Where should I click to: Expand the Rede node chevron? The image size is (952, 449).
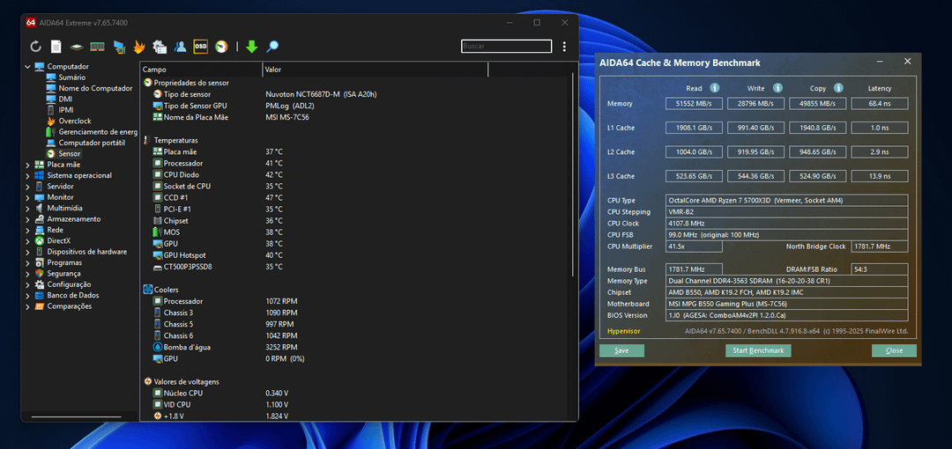point(27,230)
